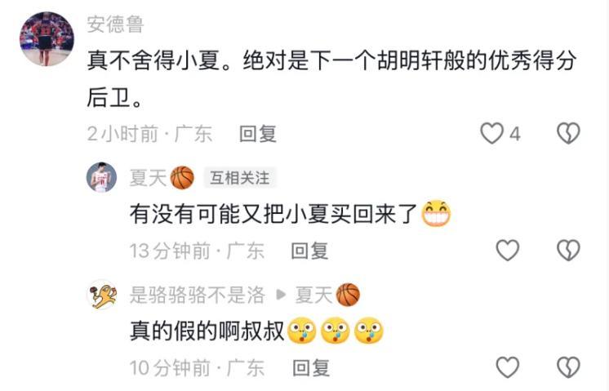Tap broken heart on 夏天's reply

point(568,250)
